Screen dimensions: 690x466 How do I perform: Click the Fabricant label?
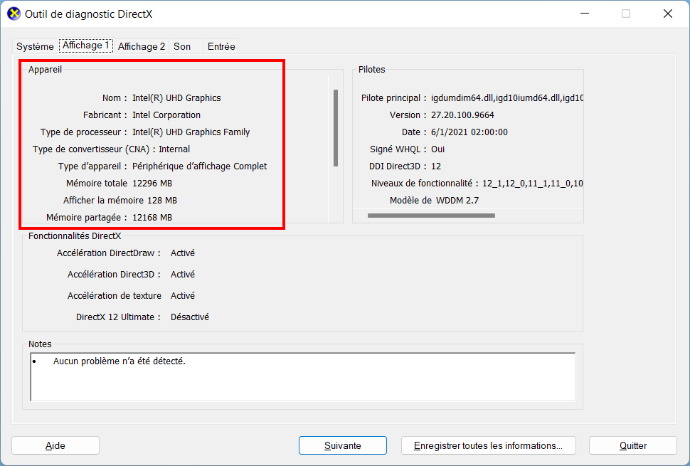[105, 115]
